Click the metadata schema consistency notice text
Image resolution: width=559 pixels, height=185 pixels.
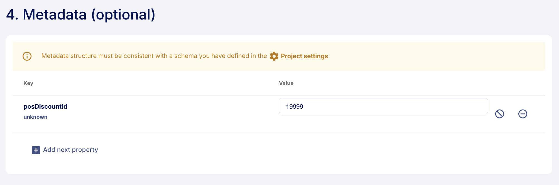click(x=154, y=56)
